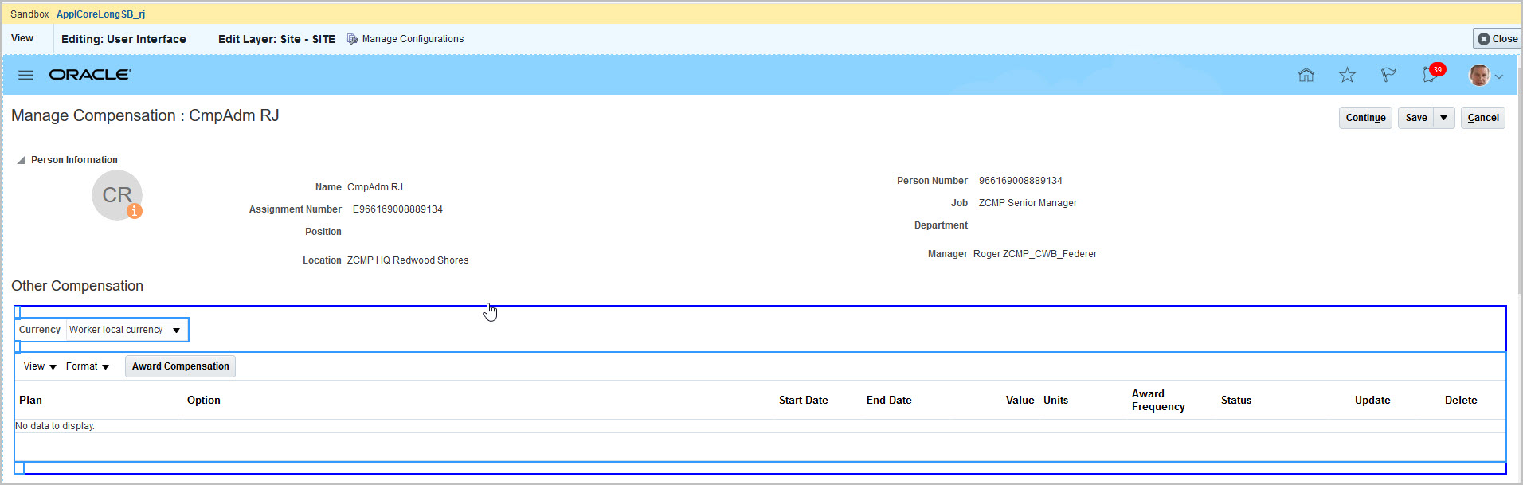The width and height of the screenshot is (1523, 485).
Task: Open the Save button dropdown arrow
Action: 1443,118
